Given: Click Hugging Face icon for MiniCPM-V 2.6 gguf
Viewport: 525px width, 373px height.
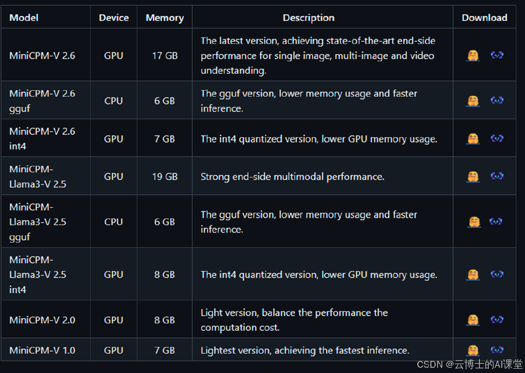Looking at the screenshot, I should (473, 101).
